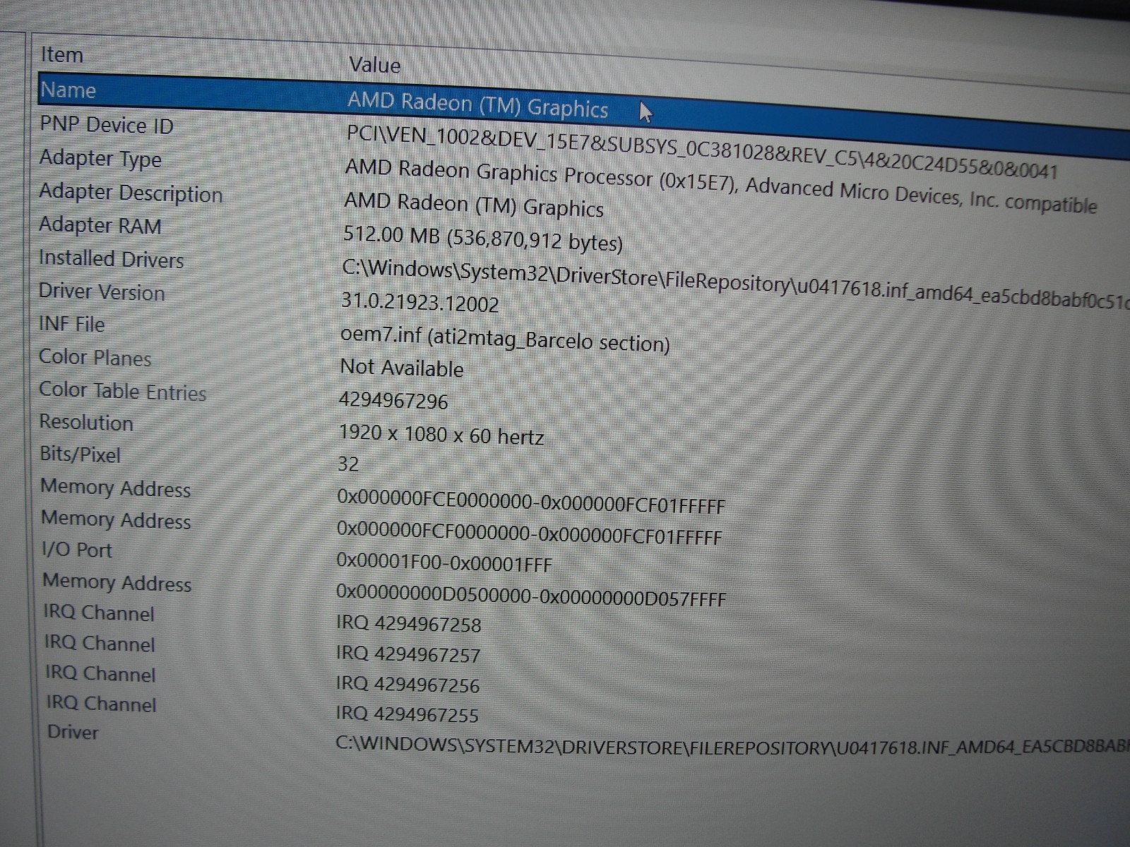Viewport: 1130px width, 847px height.
Task: Select the Adapter Type row label
Action: tap(100, 158)
